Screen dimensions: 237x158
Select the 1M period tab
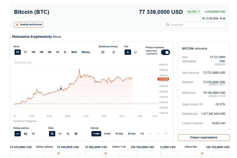pos(33,52)
